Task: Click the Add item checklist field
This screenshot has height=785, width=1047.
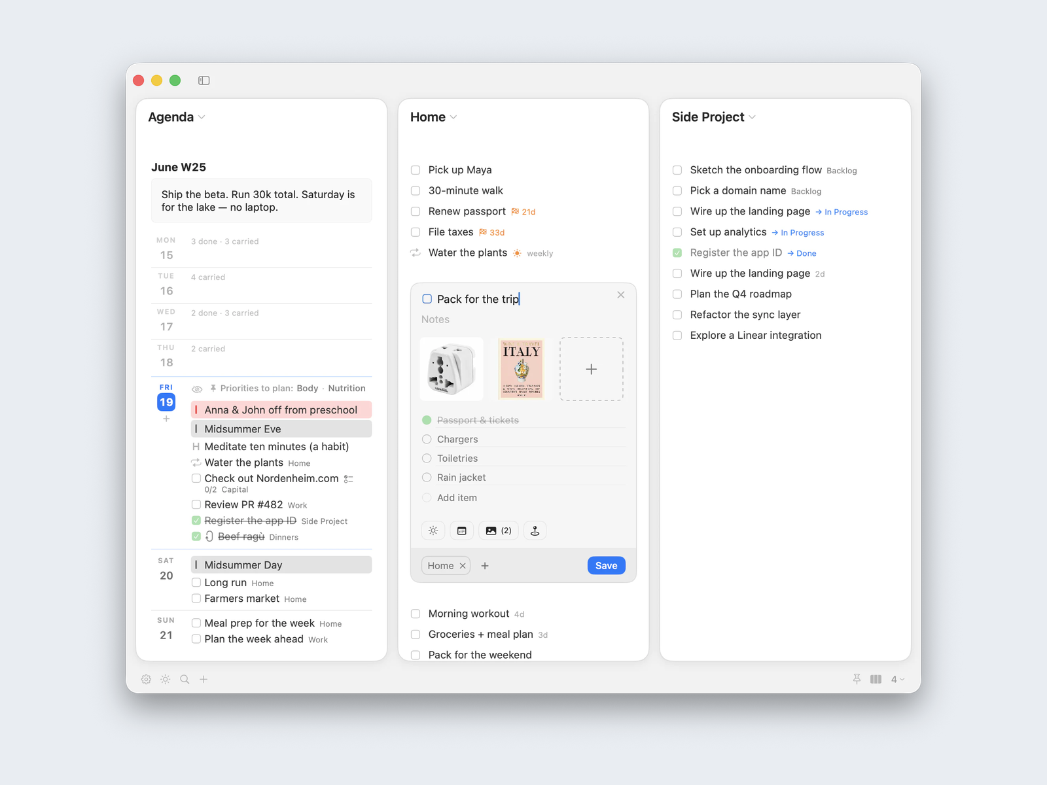Action: pos(523,498)
